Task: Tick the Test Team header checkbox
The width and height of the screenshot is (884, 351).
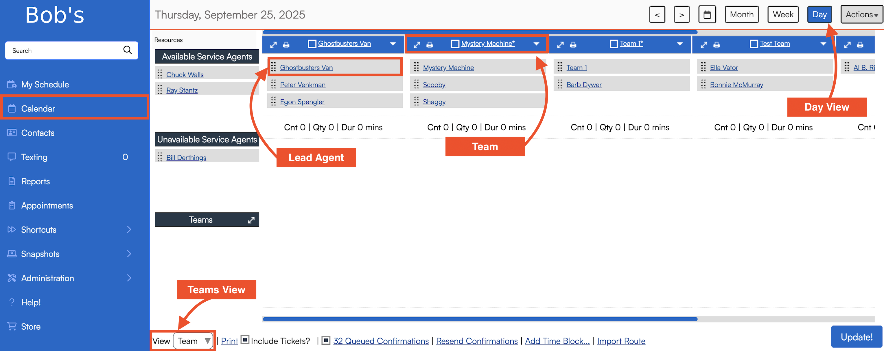Action: [754, 44]
